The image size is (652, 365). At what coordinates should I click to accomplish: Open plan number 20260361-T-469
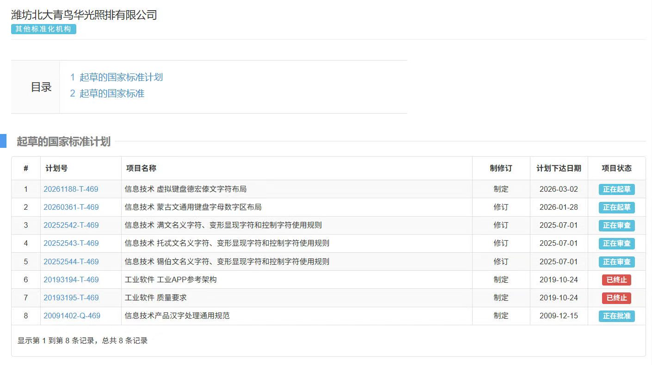(71, 207)
